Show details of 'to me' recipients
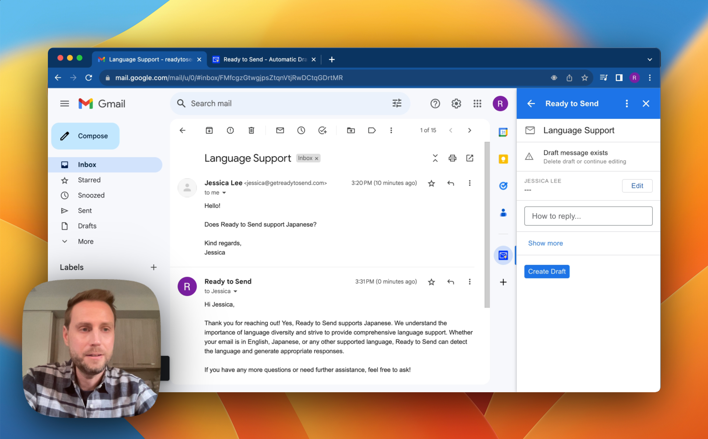The image size is (708, 439). pyautogui.click(x=224, y=193)
